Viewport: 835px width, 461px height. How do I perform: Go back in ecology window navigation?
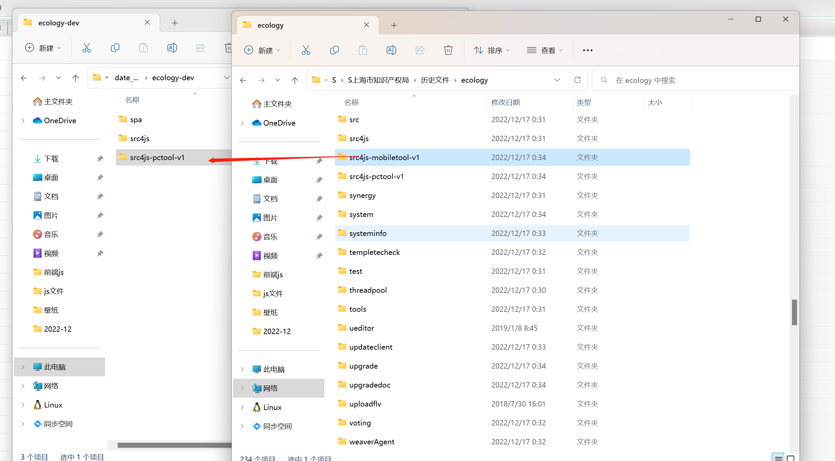[x=243, y=80]
